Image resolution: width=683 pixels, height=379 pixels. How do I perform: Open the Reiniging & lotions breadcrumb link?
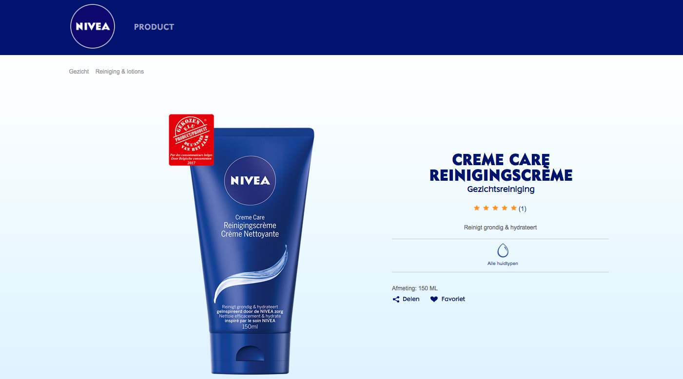pyautogui.click(x=119, y=72)
